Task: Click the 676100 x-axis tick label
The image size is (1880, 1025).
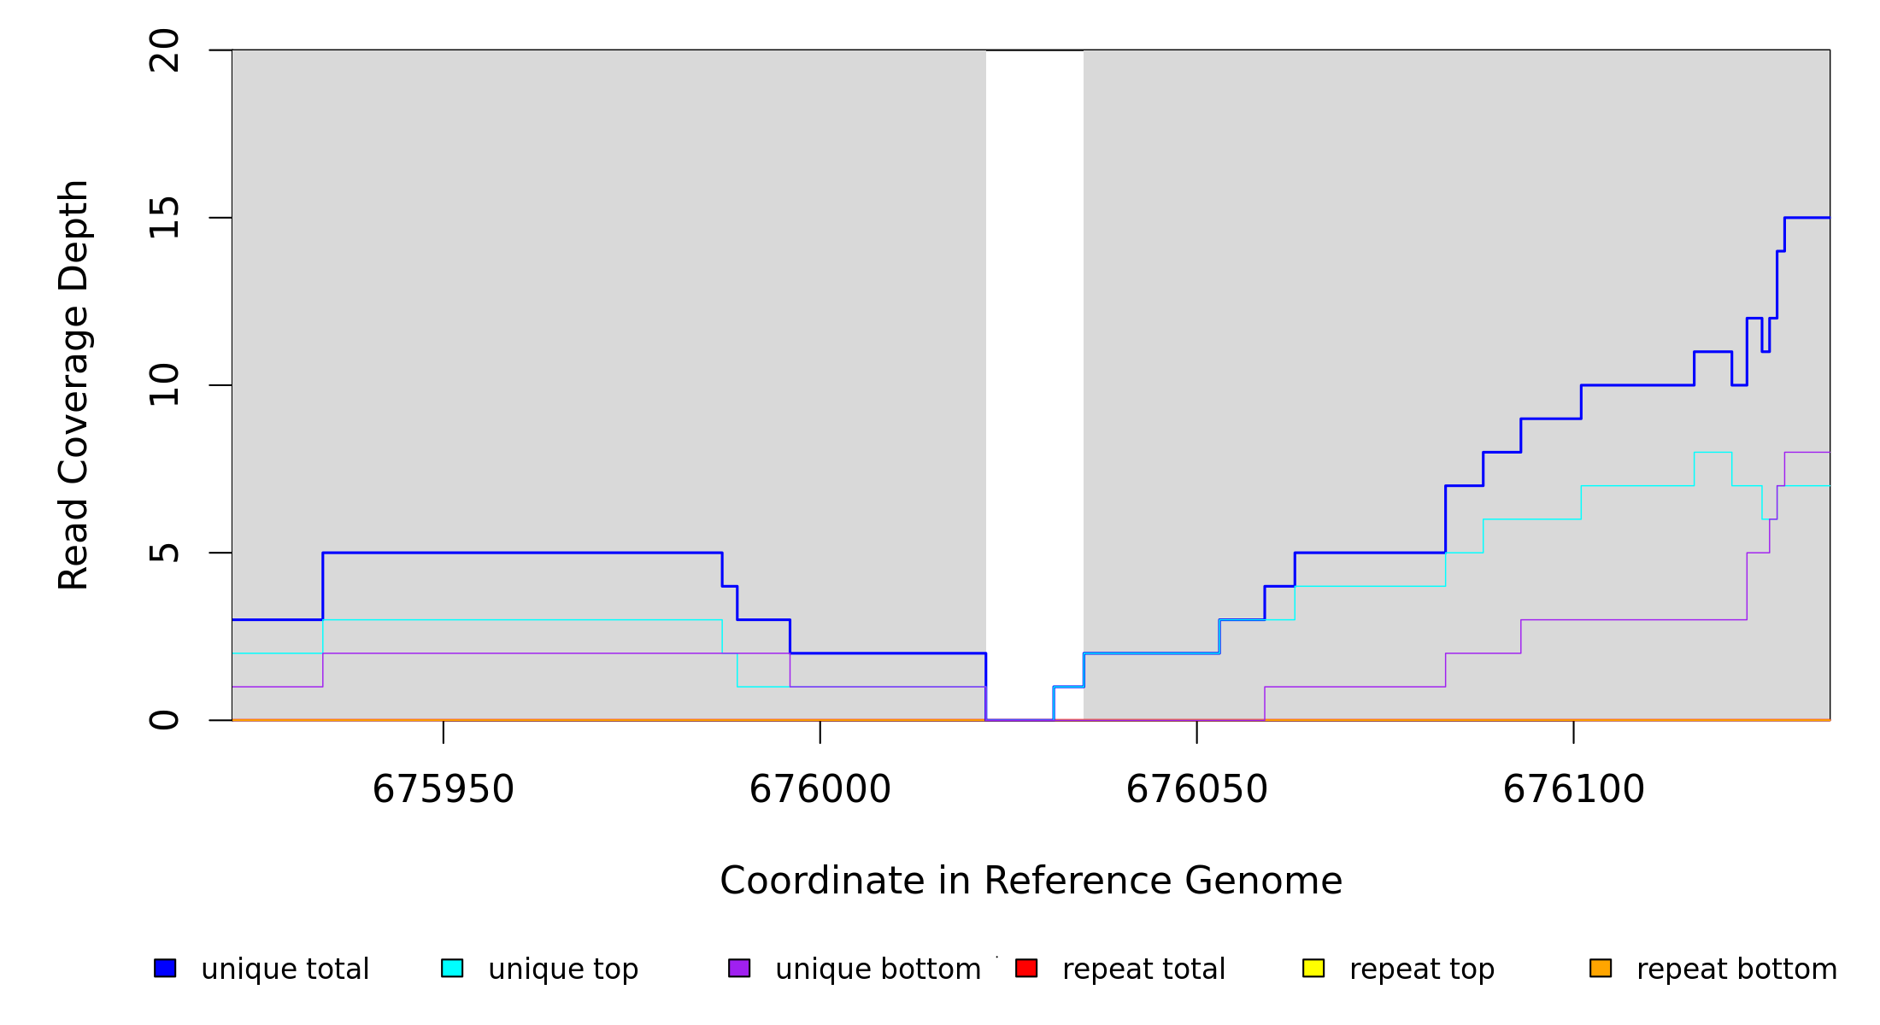Action: (1573, 789)
